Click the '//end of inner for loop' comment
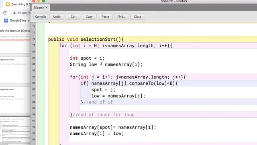Screen dimensions: 257x145 (104, 115)
